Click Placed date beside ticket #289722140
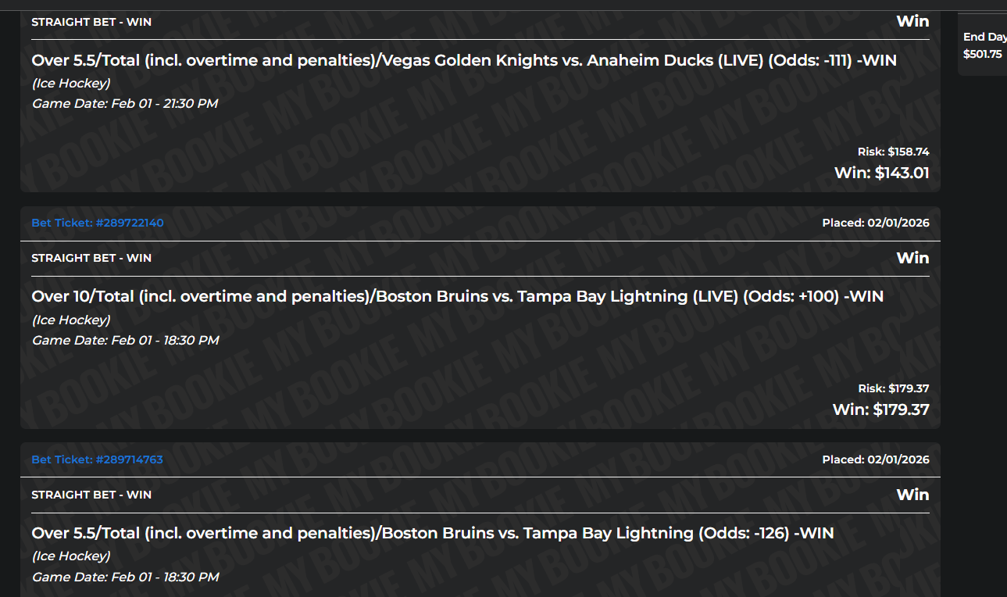 (x=875, y=223)
